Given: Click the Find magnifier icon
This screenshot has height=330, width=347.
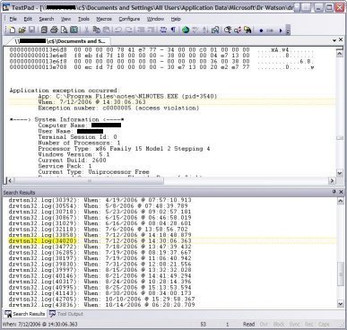Looking at the screenshot, I should pyautogui.click(x=228, y=30).
